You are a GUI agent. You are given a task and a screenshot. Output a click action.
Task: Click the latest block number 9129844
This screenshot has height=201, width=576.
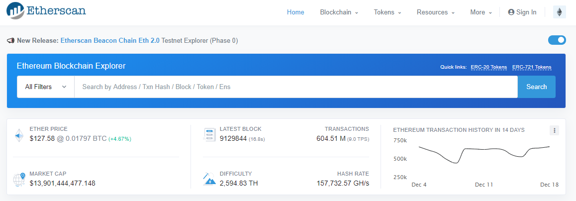233,138
